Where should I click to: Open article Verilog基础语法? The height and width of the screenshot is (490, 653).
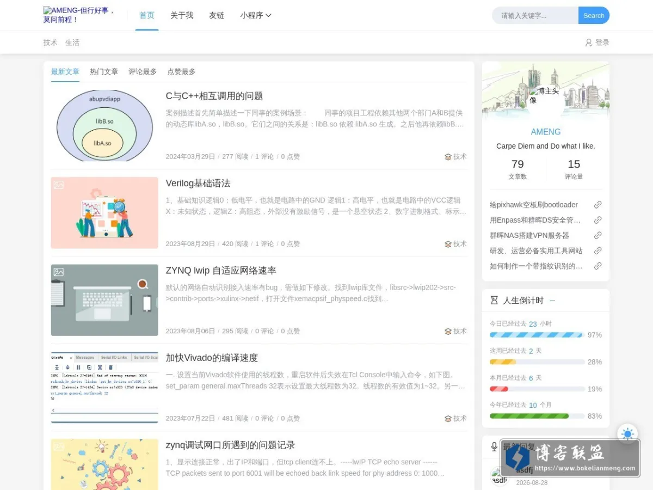point(198,183)
